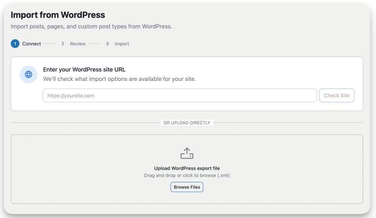Image resolution: width=376 pixels, height=218 pixels.
Task: Click the upload tray arrow icon
Action: coord(187,153)
